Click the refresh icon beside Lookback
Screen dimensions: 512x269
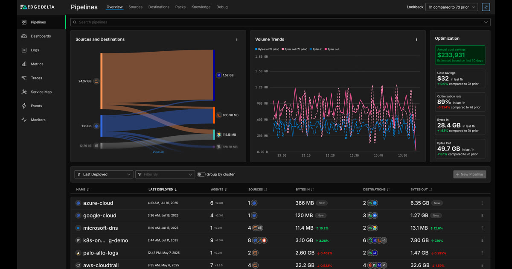tap(486, 7)
